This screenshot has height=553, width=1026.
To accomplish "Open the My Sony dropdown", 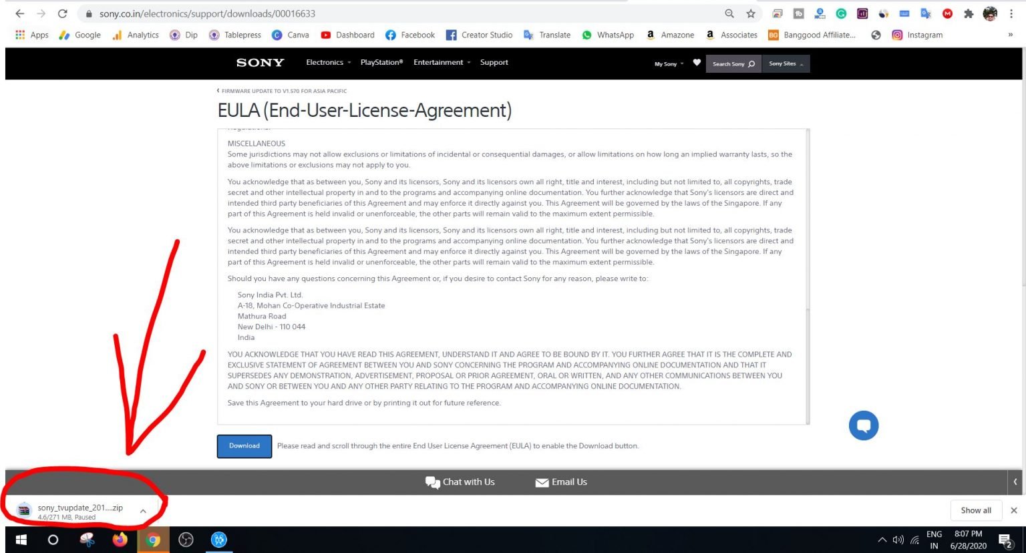I will click(669, 64).
